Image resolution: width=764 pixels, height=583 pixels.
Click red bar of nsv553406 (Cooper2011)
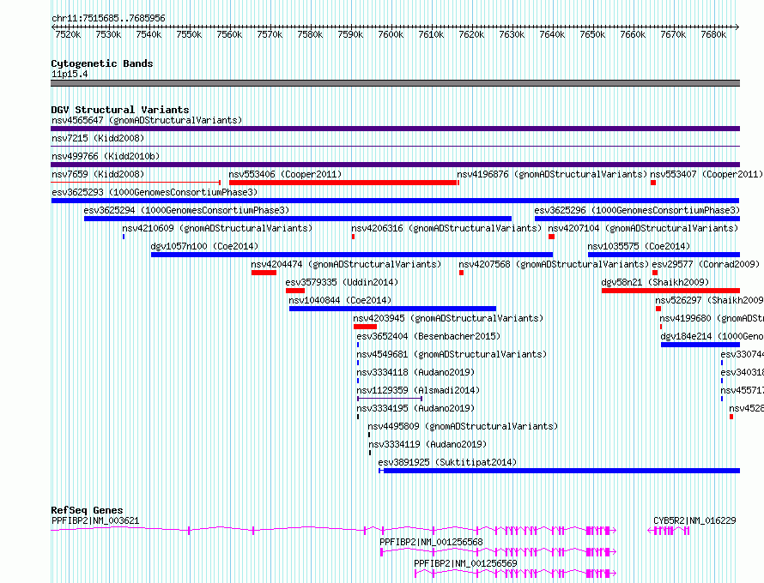(343, 183)
